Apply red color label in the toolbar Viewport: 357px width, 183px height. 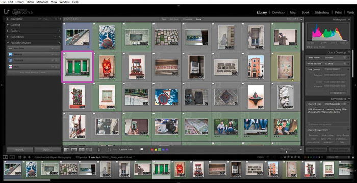coord(152,149)
